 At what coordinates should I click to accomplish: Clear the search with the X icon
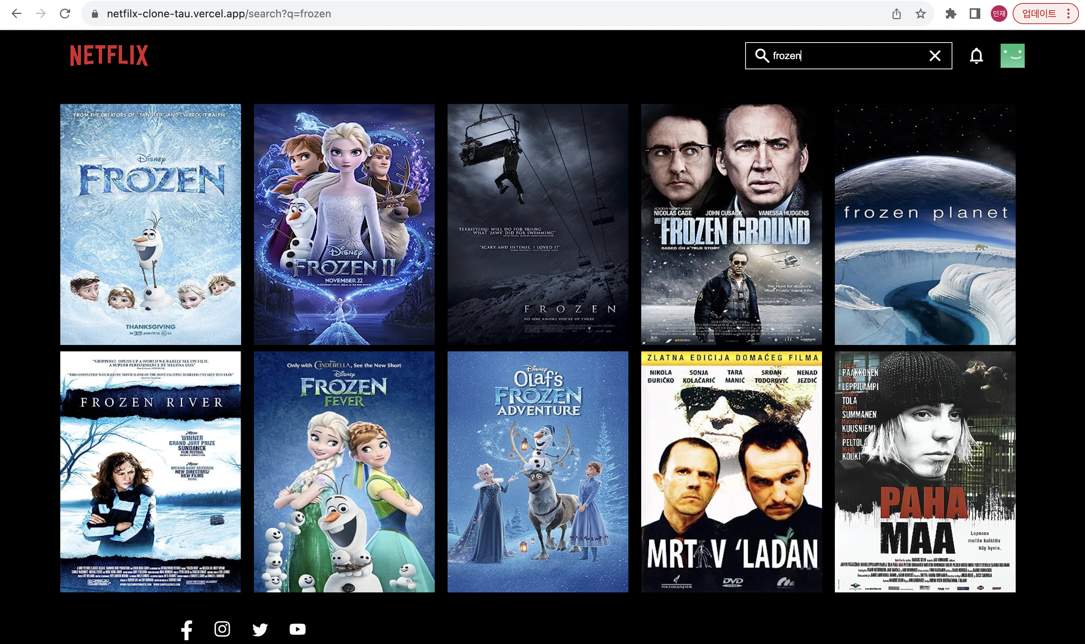(x=935, y=55)
